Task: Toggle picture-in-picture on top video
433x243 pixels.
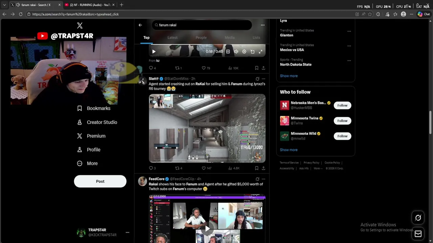Action: click(x=252, y=52)
